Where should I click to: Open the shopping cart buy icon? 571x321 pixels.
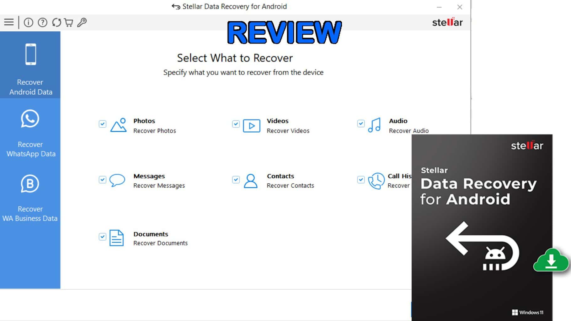pos(68,22)
